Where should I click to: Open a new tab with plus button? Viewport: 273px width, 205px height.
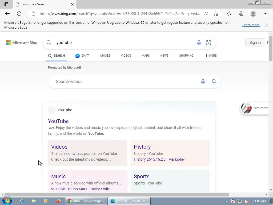click(81, 4)
